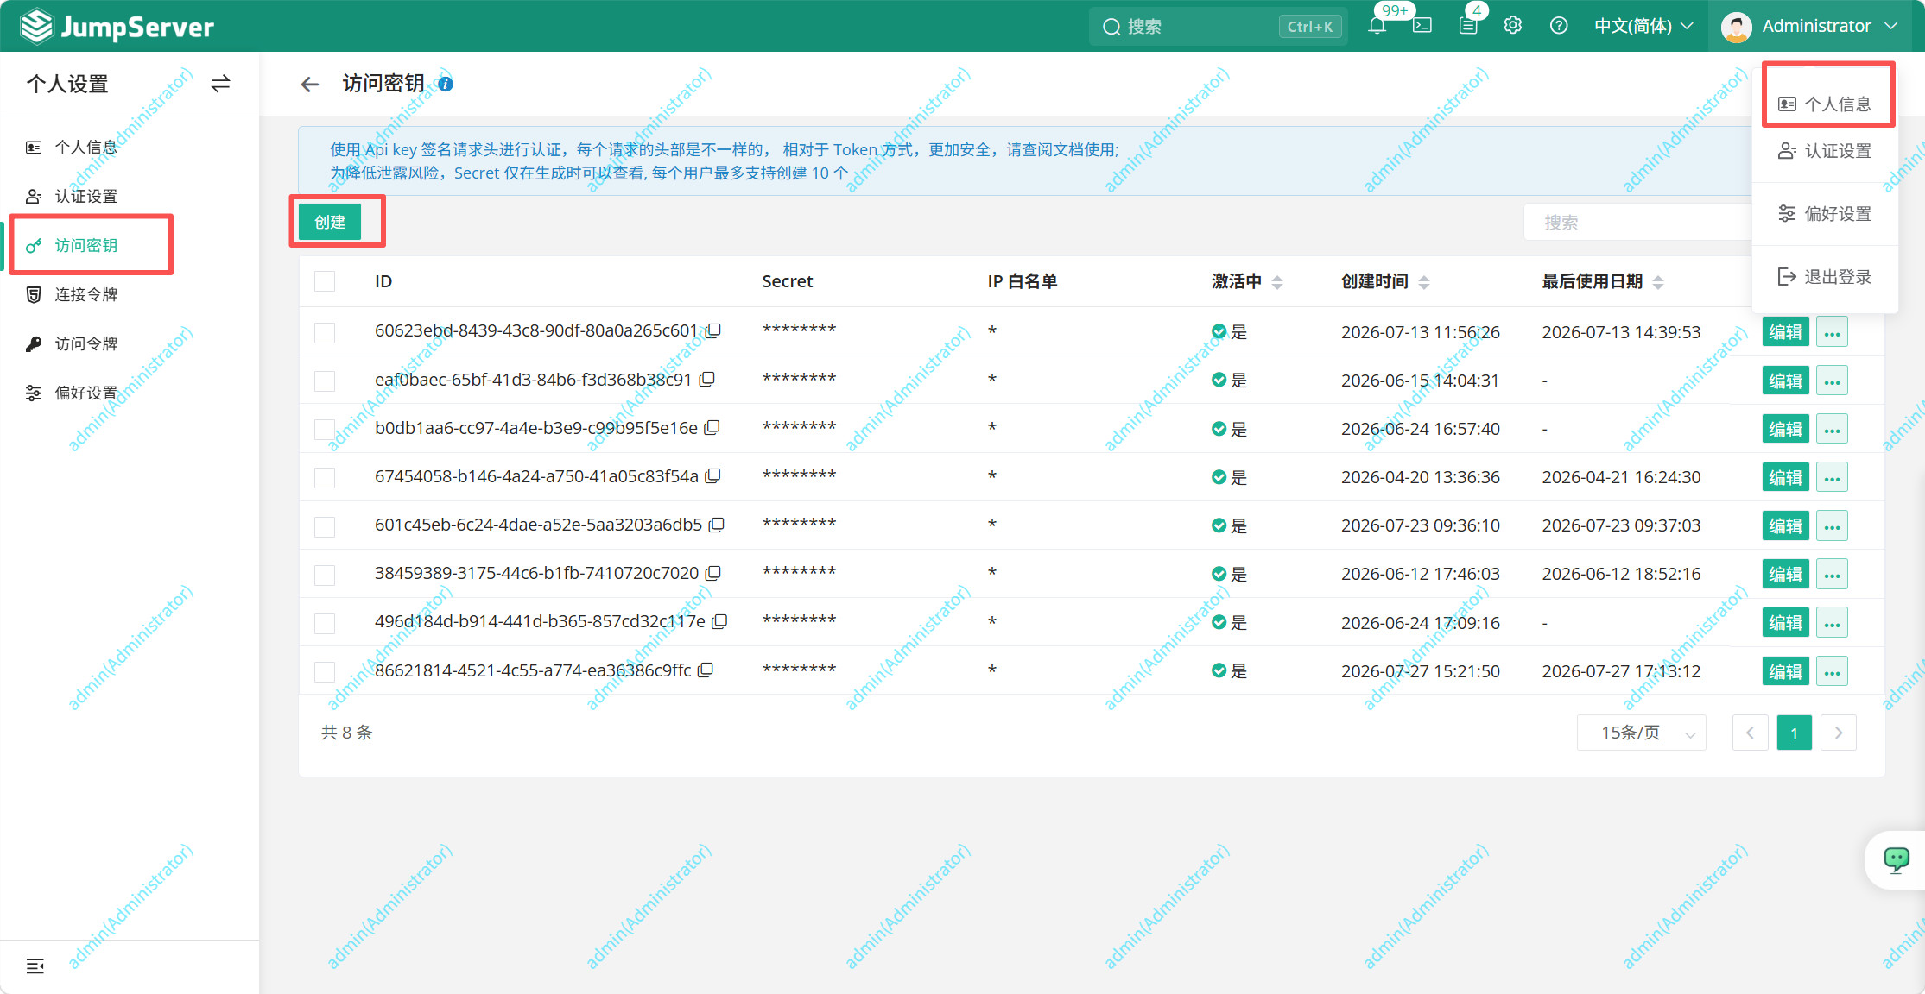
Task: Click the info icon beside 访问密钥 title
Action: pos(446,84)
